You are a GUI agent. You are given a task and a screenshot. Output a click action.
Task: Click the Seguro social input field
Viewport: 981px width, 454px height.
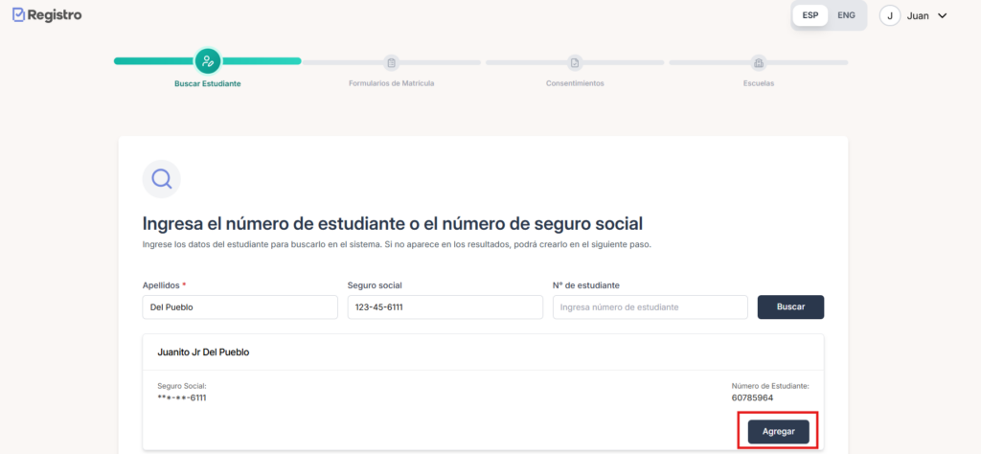tap(445, 307)
